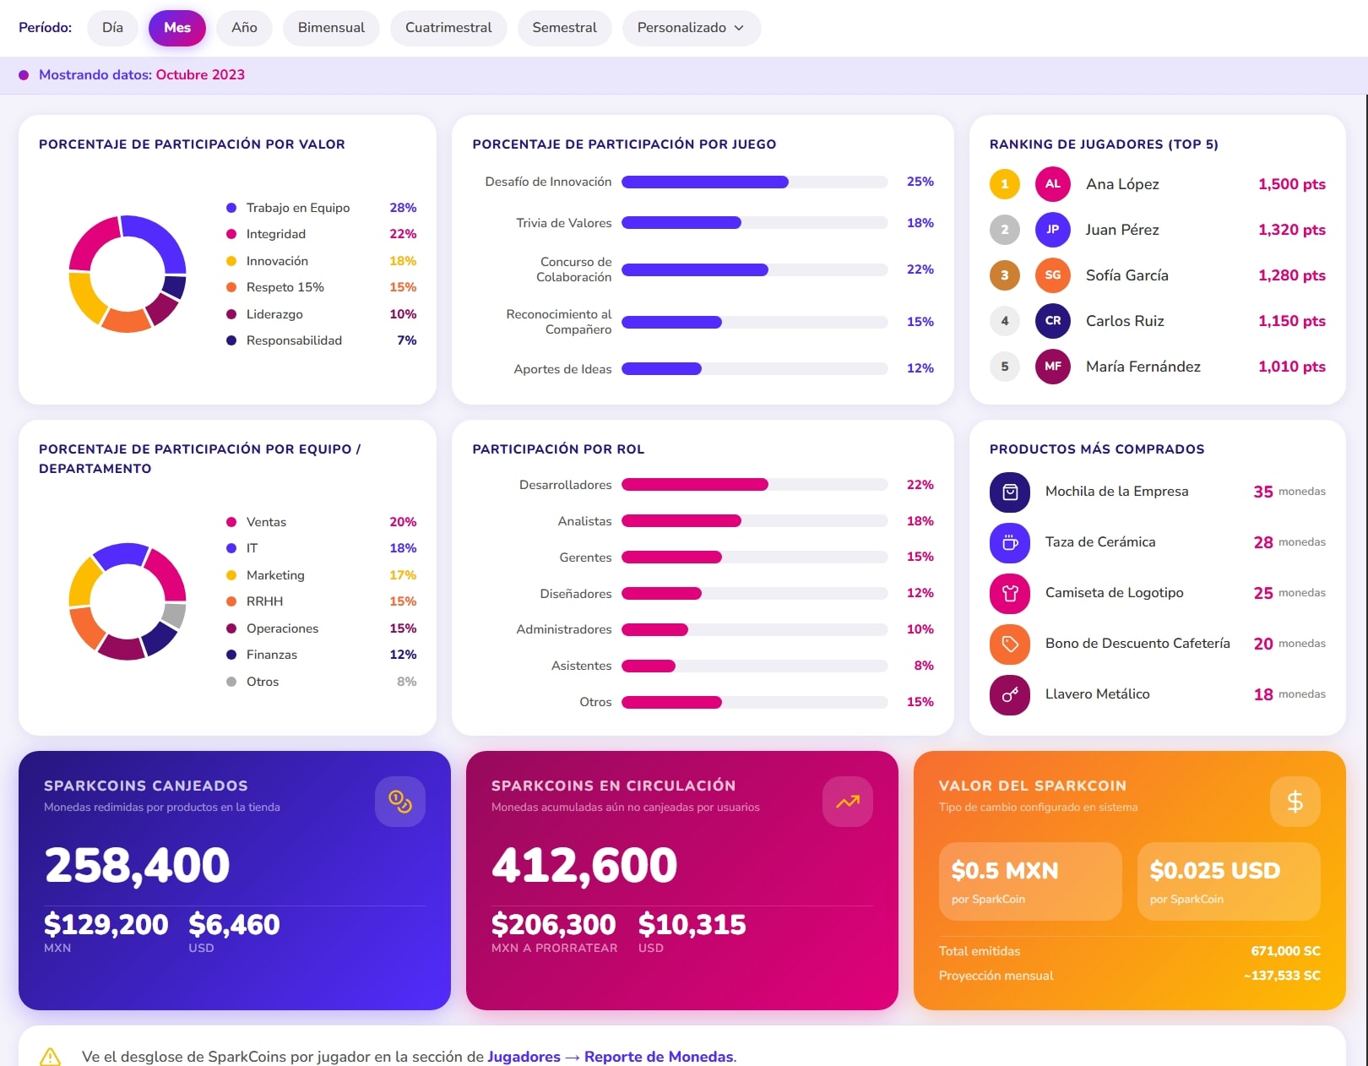1368x1066 pixels.
Task: Select the Día period option
Action: [x=112, y=28]
